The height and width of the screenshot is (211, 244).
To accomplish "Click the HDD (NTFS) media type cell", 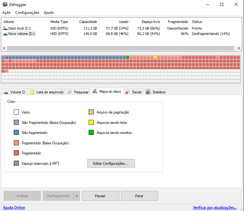I will [x=59, y=34].
